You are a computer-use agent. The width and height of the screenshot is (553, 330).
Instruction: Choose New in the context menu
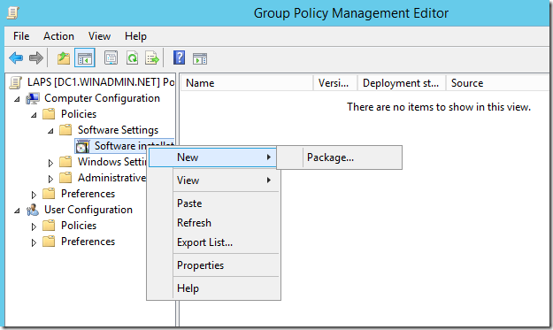pyautogui.click(x=212, y=157)
